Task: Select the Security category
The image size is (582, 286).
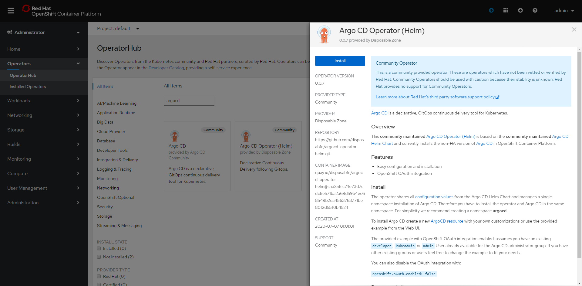Action: (105, 207)
